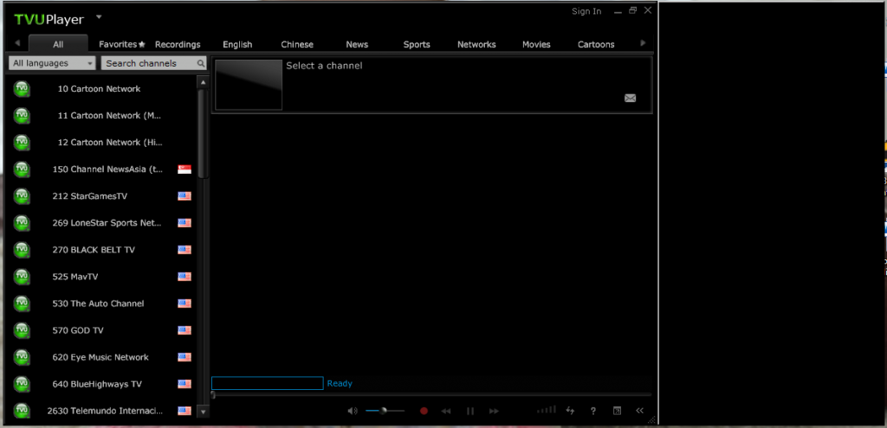The image size is (887, 428).
Task: Click the Ready status text
Action: point(340,383)
